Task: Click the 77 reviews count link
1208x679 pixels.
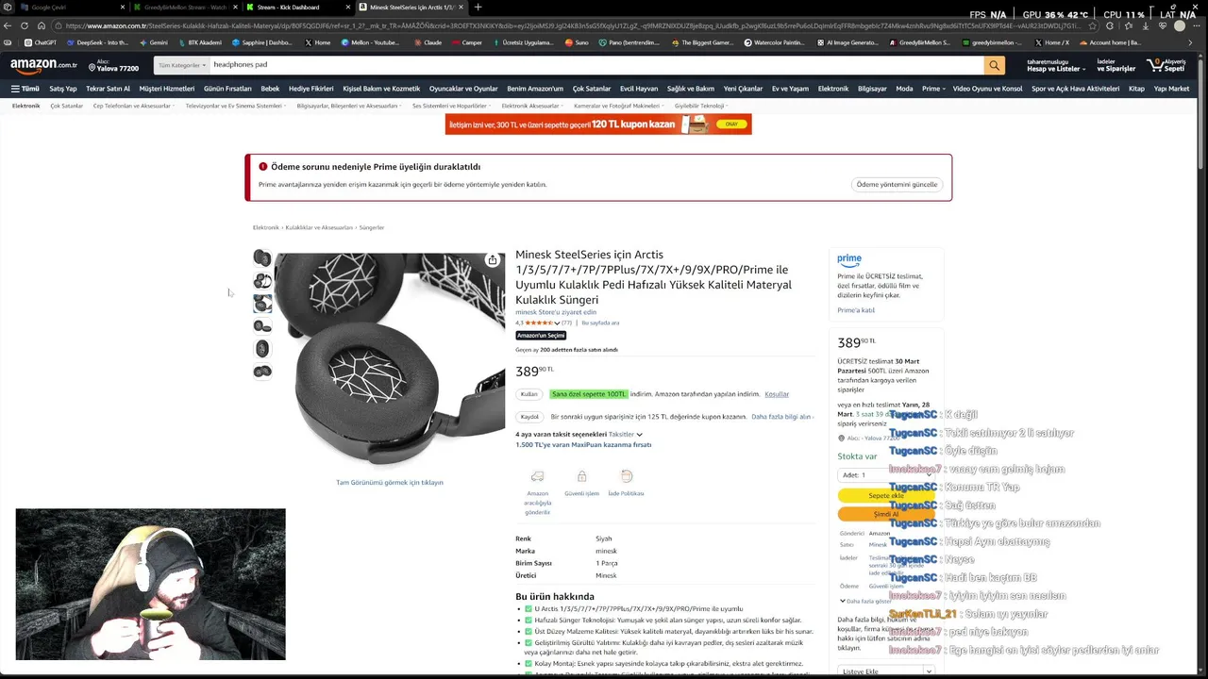Action: click(566, 323)
